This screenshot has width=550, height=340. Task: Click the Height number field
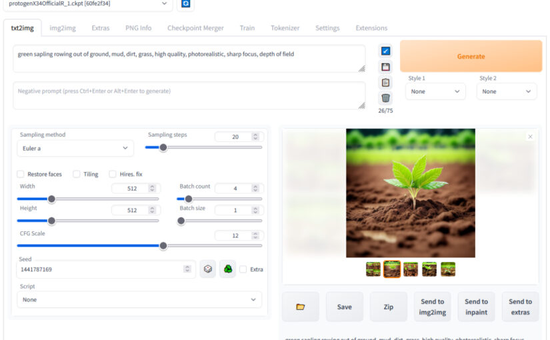(x=136, y=210)
